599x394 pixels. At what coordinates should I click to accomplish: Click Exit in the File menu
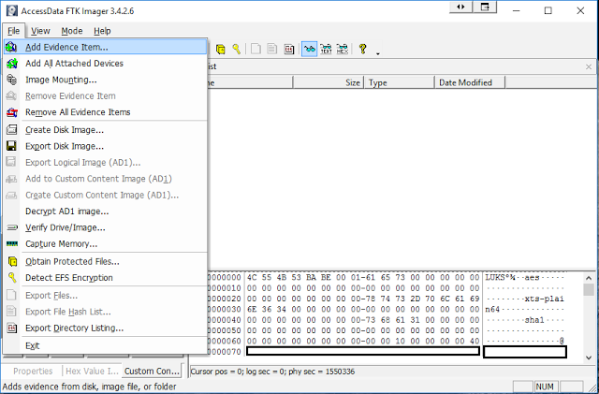(x=106, y=346)
